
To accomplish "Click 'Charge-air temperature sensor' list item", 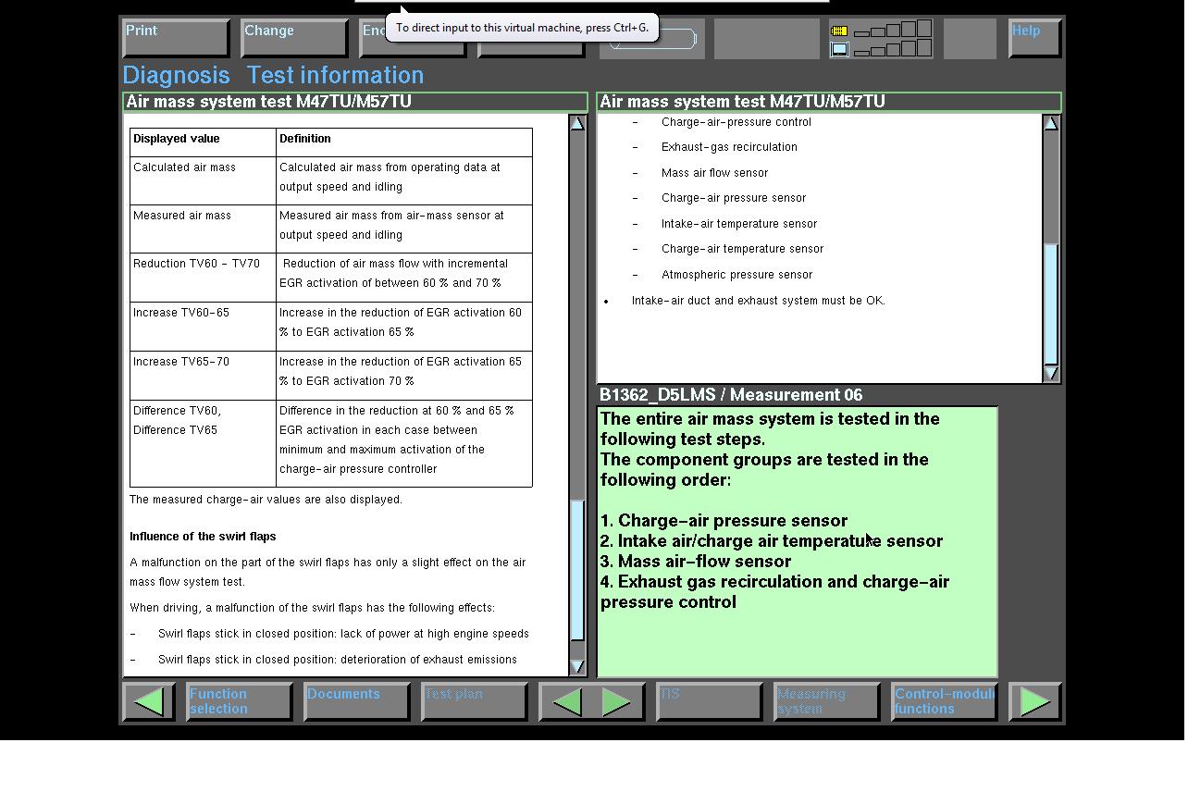I will click(742, 249).
